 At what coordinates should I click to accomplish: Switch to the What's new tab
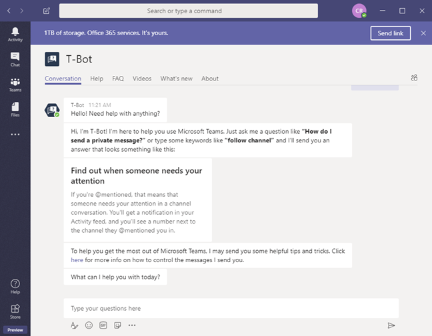[176, 79]
